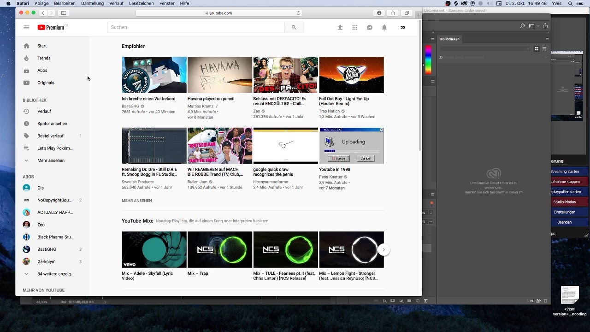The height and width of the screenshot is (332, 590).
Task: Open the Fenster menu
Action: point(167,3)
